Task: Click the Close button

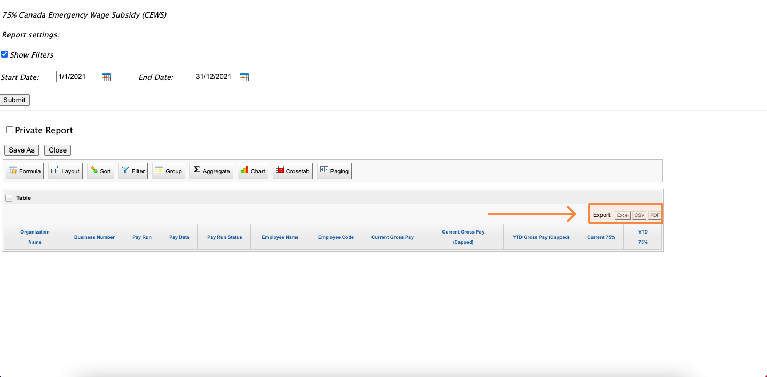Action: pyautogui.click(x=57, y=150)
